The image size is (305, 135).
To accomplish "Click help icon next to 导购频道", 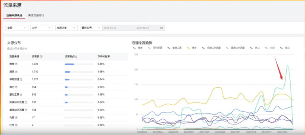I will [x=21, y=79].
